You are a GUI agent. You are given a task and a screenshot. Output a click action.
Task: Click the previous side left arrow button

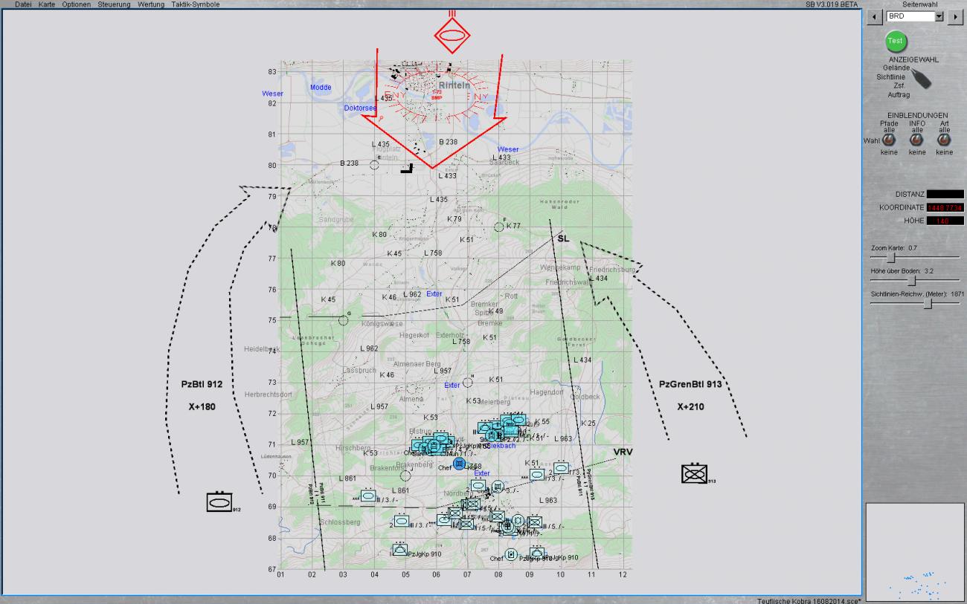876,16
